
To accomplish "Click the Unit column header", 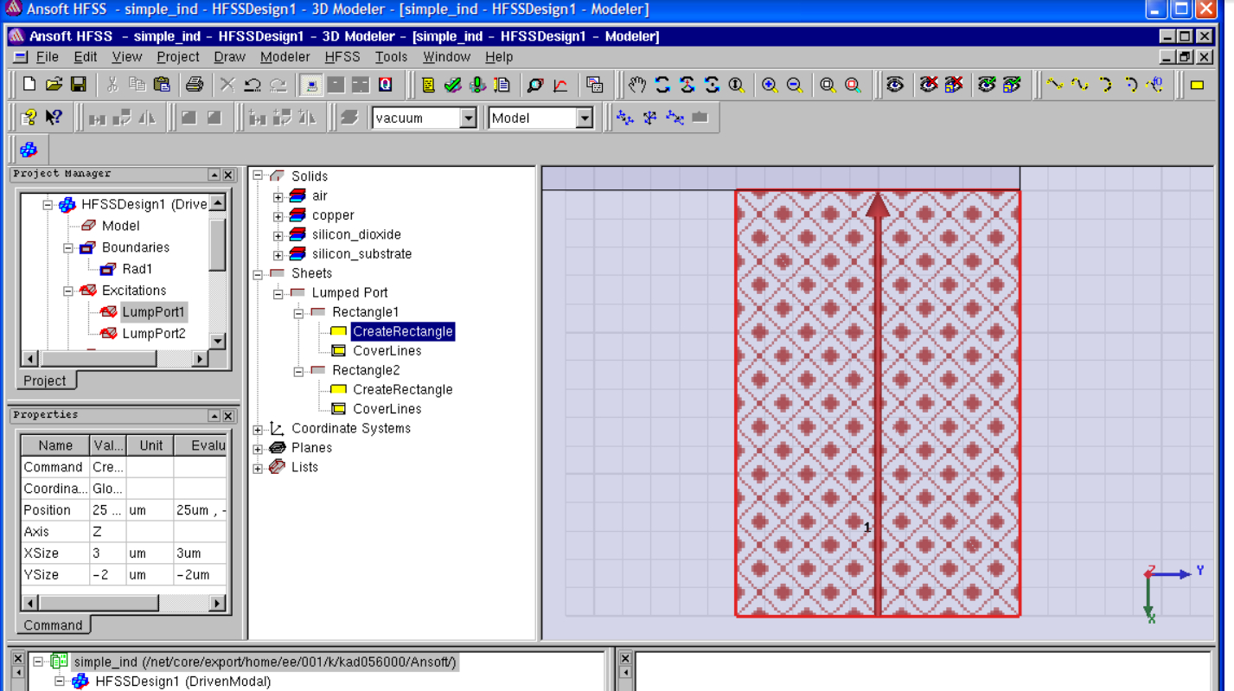I will [150, 445].
